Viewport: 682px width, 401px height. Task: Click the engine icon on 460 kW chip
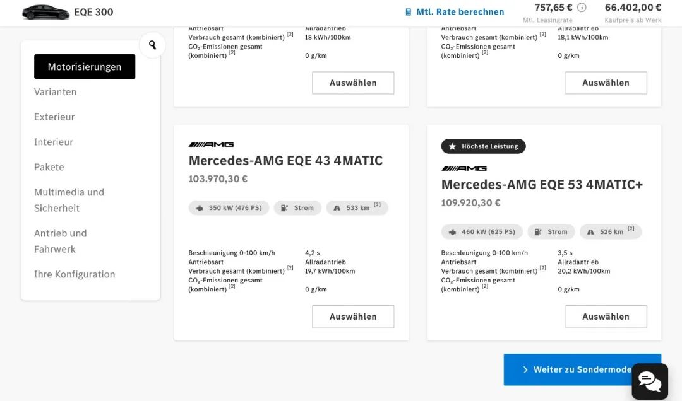[452, 232]
